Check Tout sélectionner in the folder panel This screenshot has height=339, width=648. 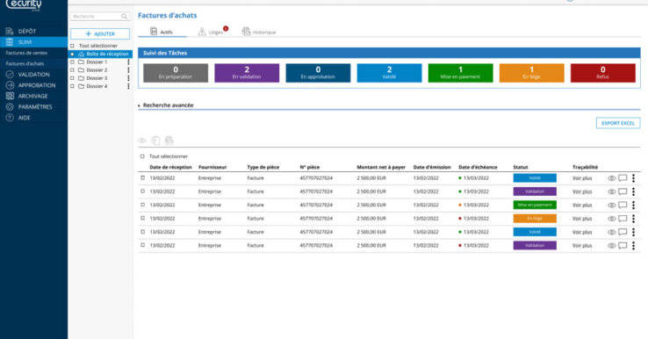[72, 46]
